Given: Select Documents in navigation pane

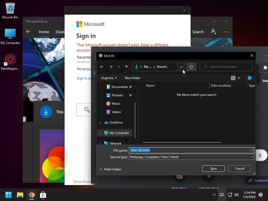Looking at the screenshot, I should point(119,87).
